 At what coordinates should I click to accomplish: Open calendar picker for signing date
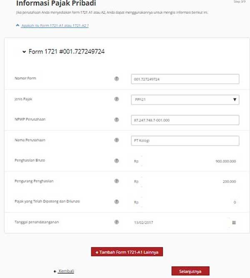[234, 223]
